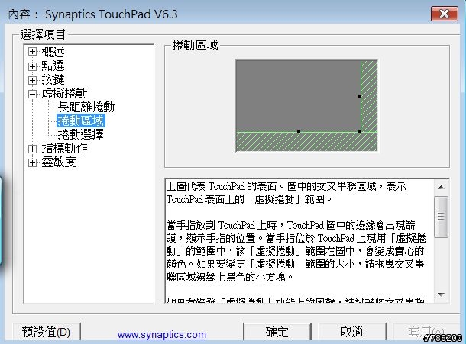Click the horizontal hatched scroll region
This screenshot has width=466, height=344.
point(306,142)
